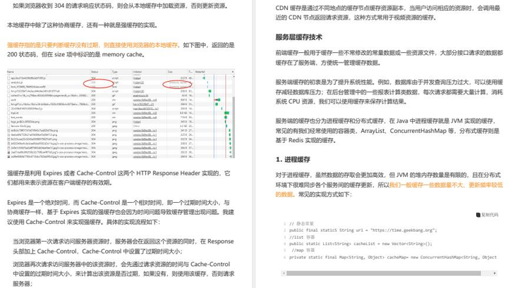Click the paragraph starting 当浏览器第一次请求访问服务器资源时
508x288 pixels.
coord(123,246)
